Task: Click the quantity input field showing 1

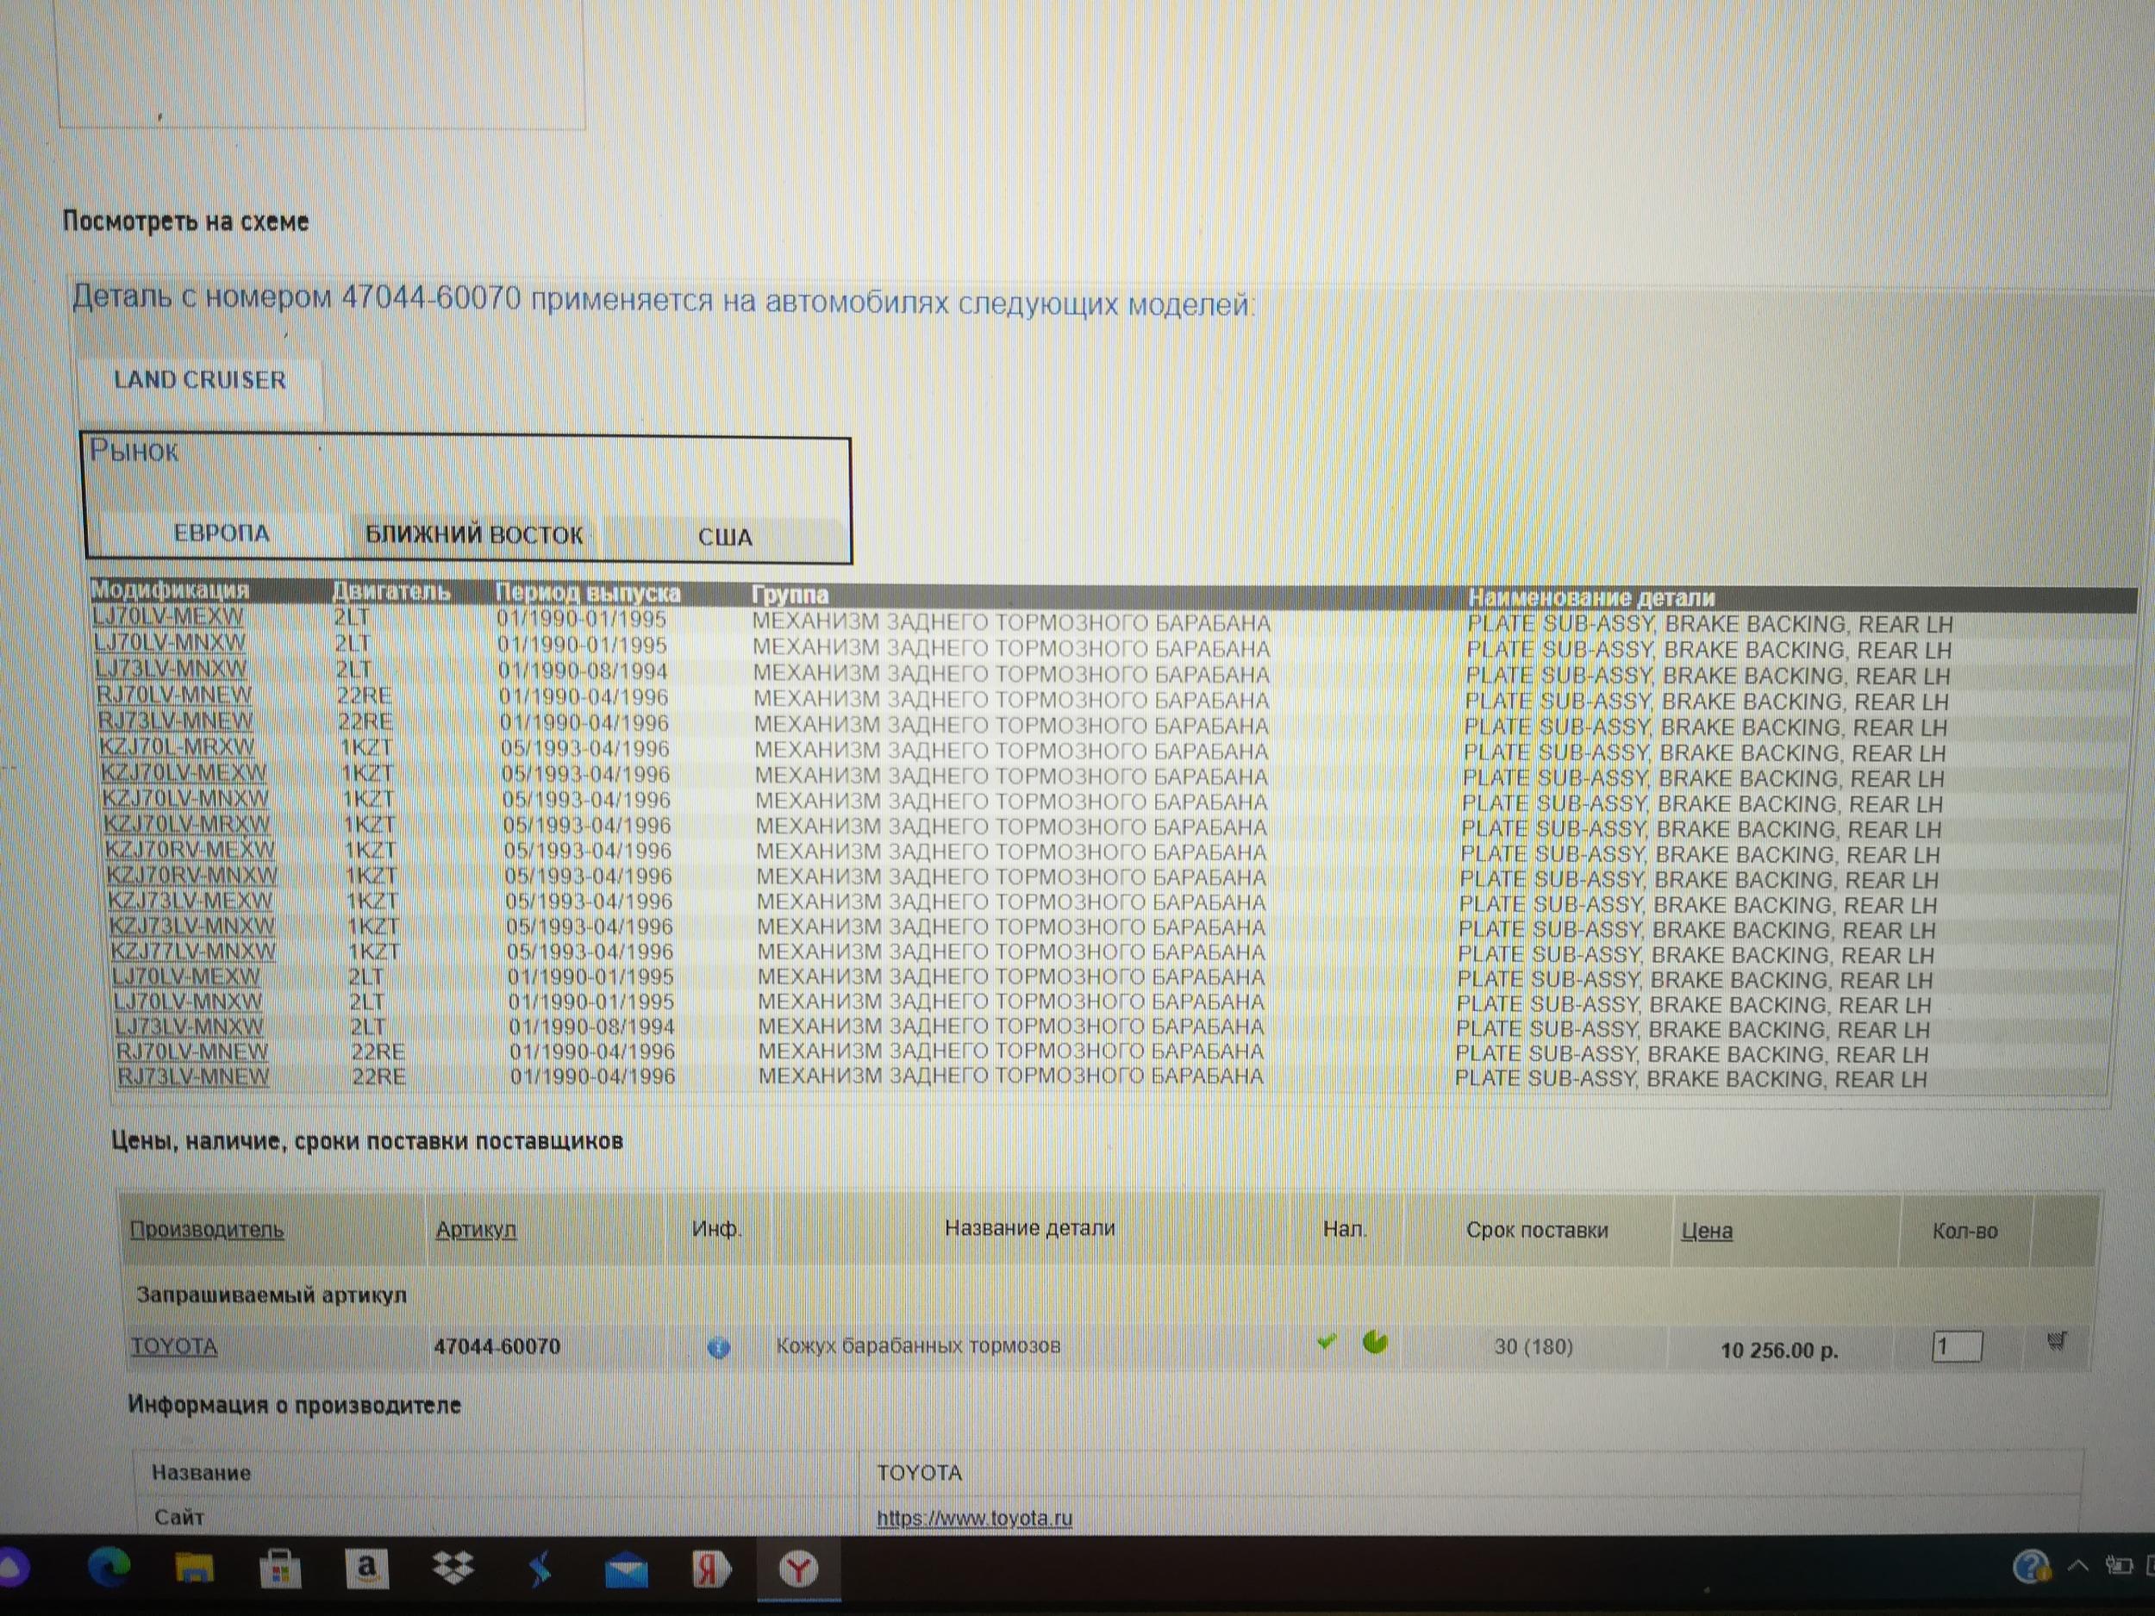Action: [x=1956, y=1347]
